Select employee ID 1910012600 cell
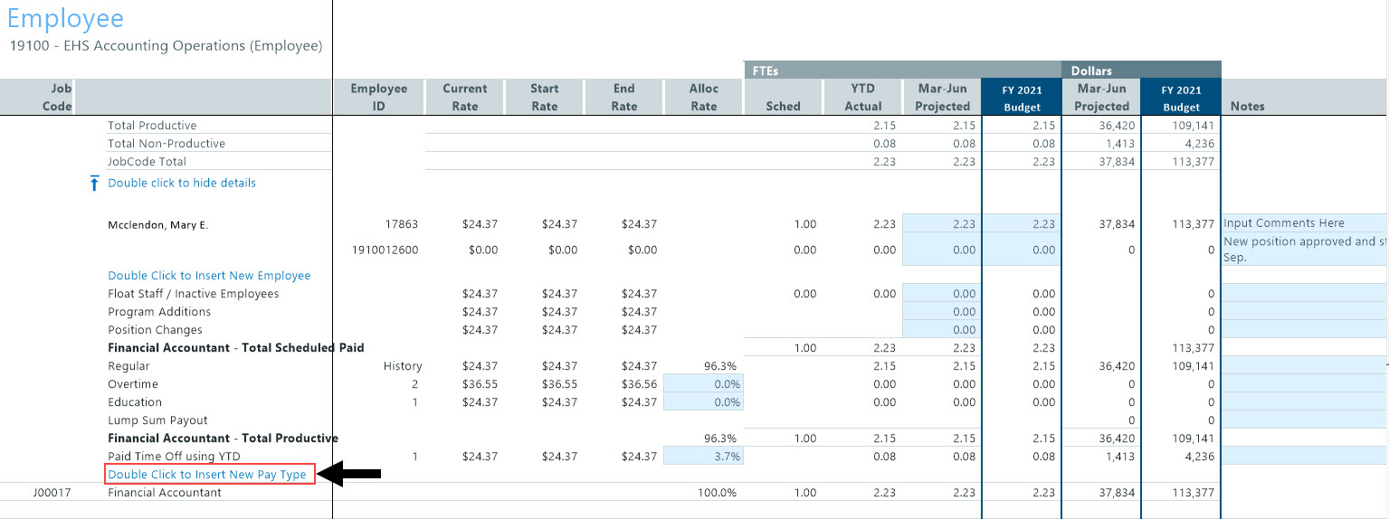 coord(387,250)
